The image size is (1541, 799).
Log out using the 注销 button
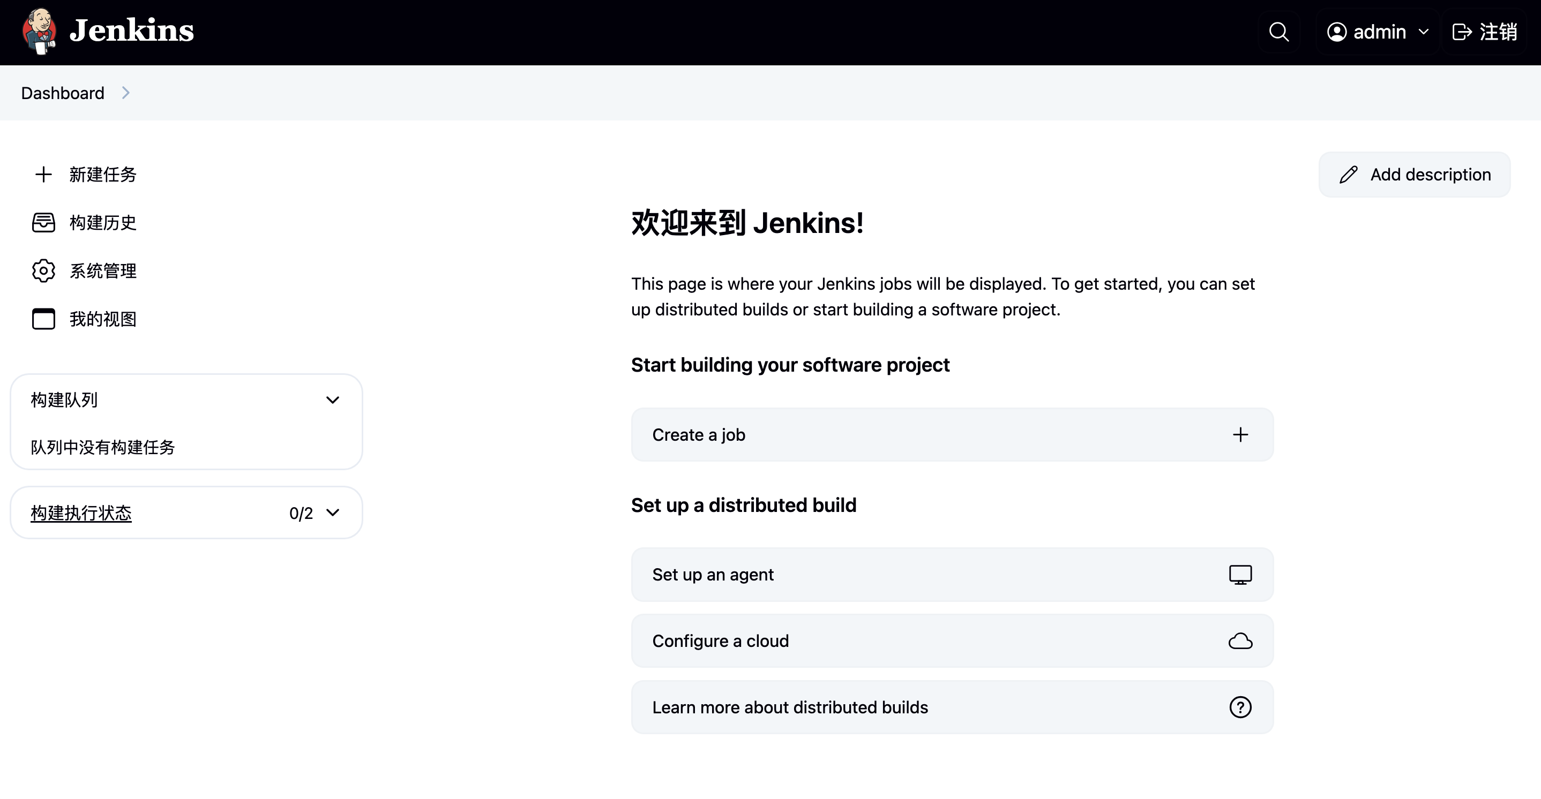tap(1485, 32)
